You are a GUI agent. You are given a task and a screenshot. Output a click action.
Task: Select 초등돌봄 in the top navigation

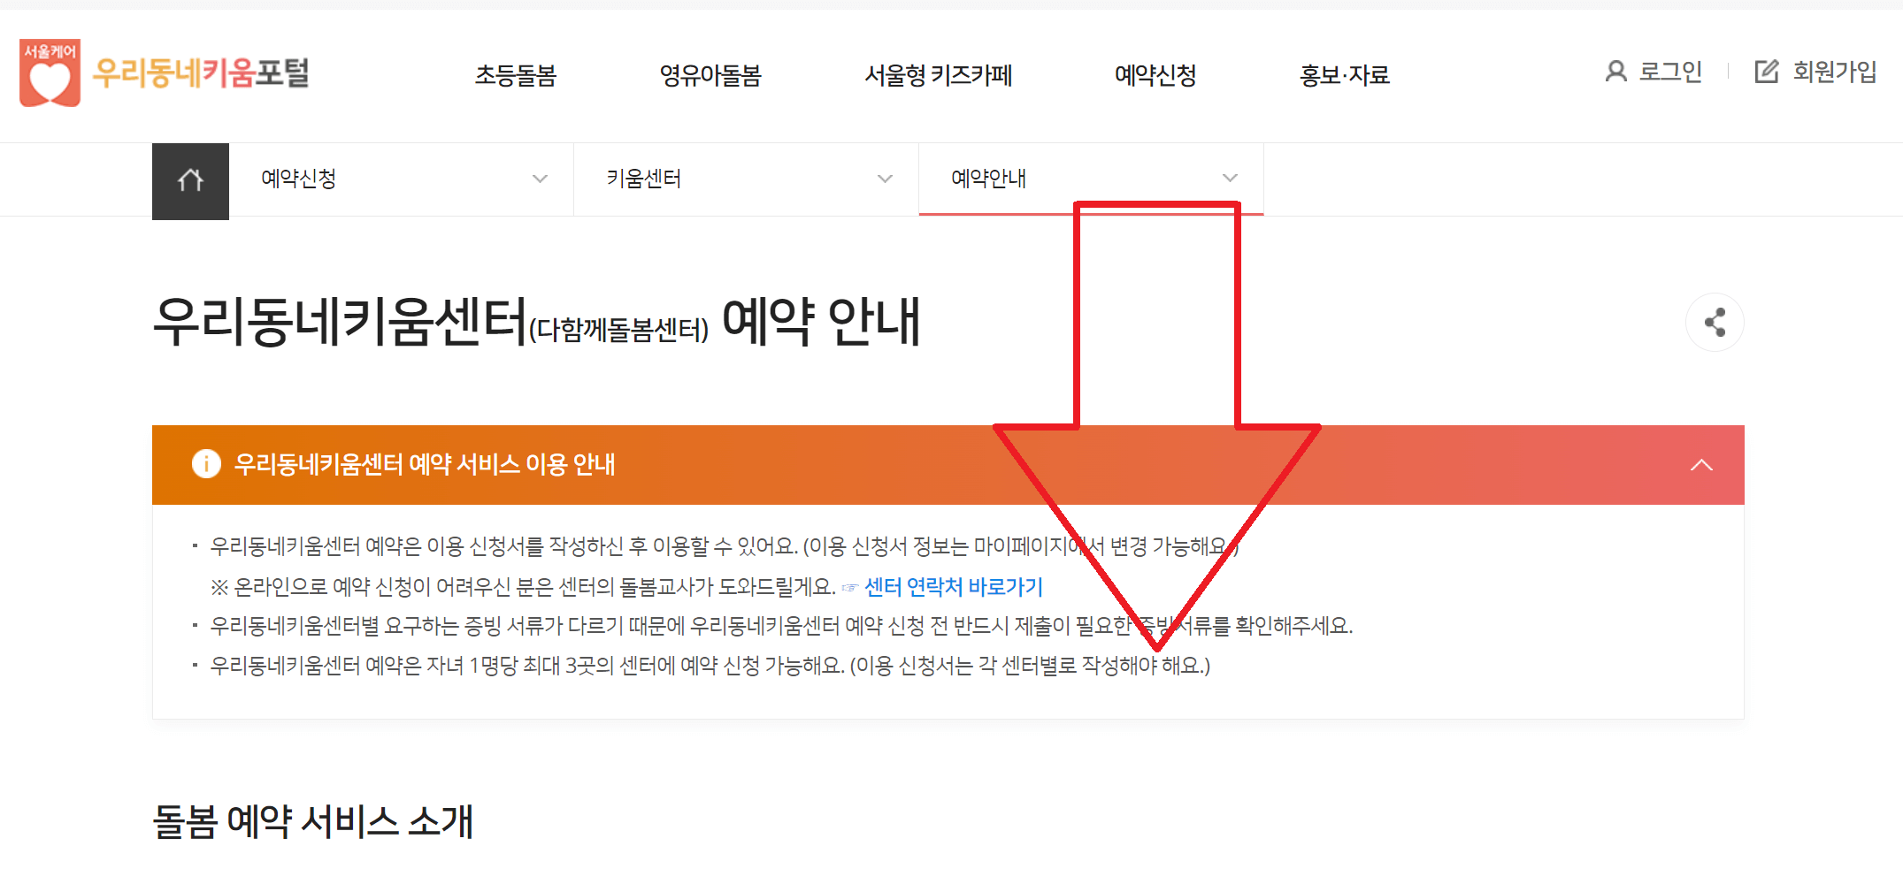point(516,77)
